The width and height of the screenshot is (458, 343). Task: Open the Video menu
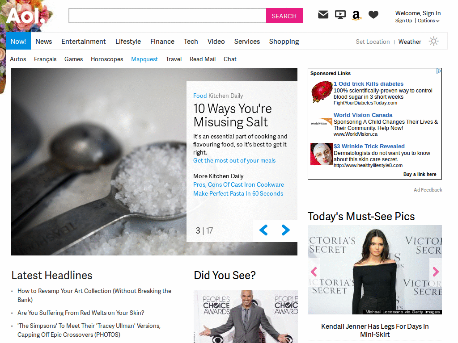(216, 42)
